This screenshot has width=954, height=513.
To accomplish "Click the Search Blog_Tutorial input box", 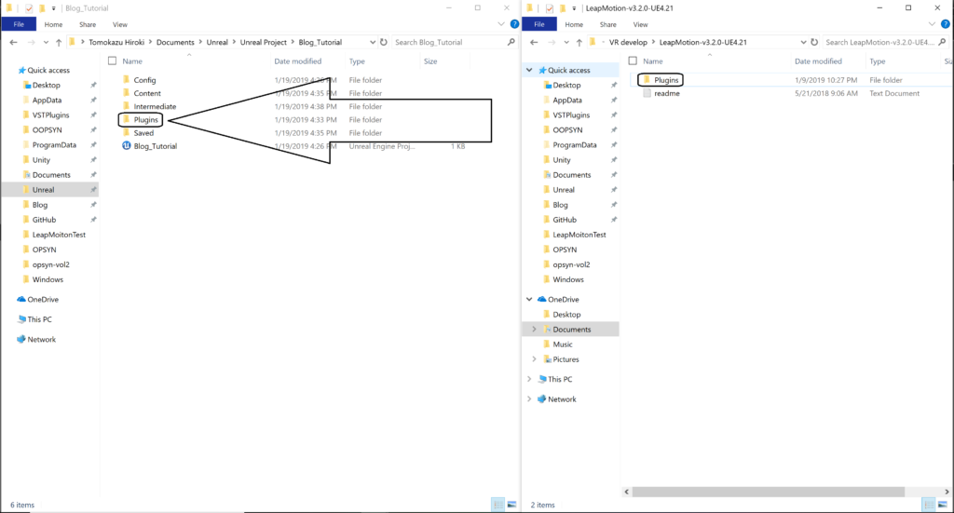I will coord(447,43).
